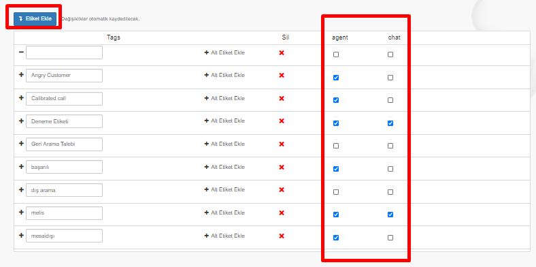Edit the dış arama tag name field
Image resolution: width=536 pixels, height=267 pixels.
pos(64,190)
